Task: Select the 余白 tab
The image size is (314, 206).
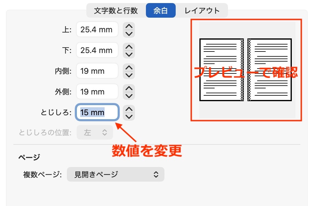Action: tap(160, 10)
